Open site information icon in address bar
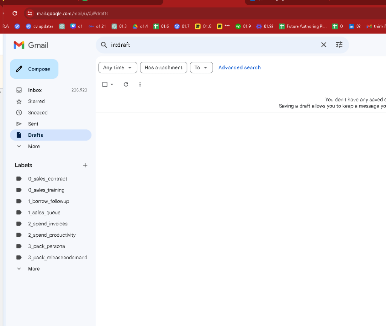This screenshot has height=326, width=386. click(30, 13)
